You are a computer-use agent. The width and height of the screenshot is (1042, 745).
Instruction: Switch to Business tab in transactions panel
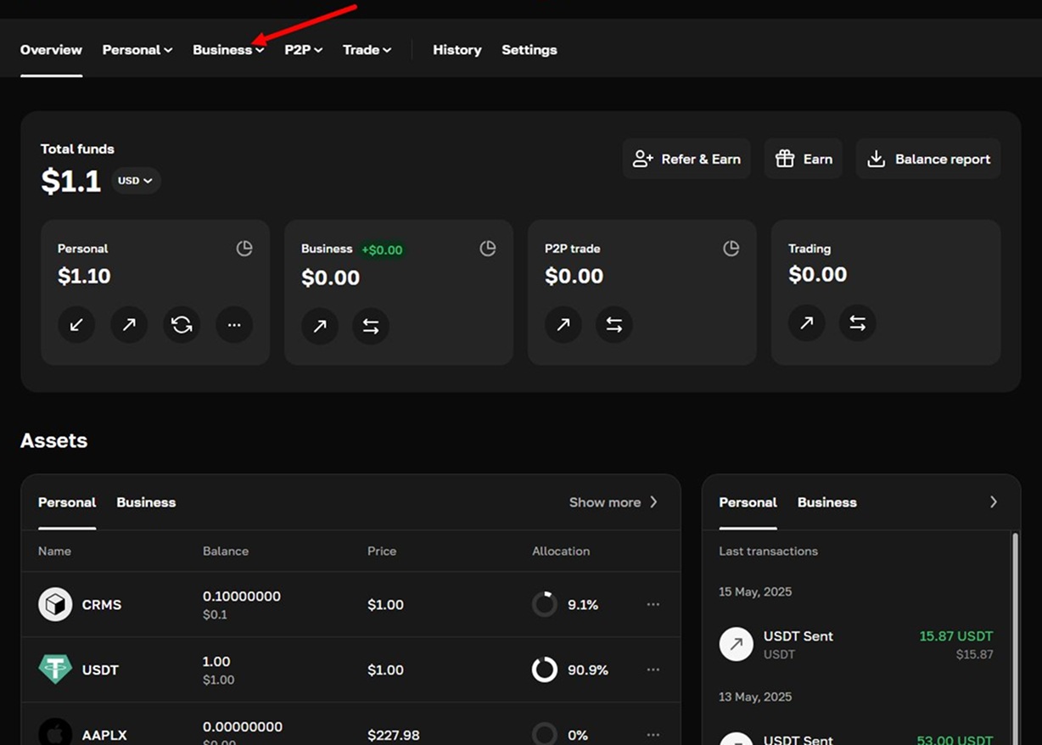826,502
